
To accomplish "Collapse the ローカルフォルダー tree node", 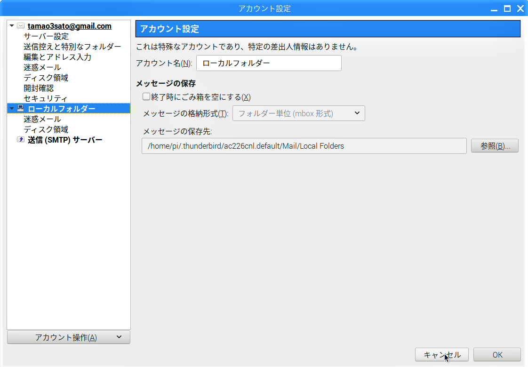I will (x=12, y=108).
